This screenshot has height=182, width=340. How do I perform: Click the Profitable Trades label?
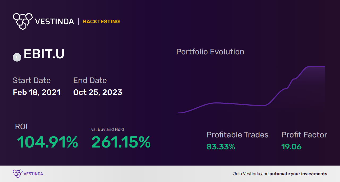237,135
